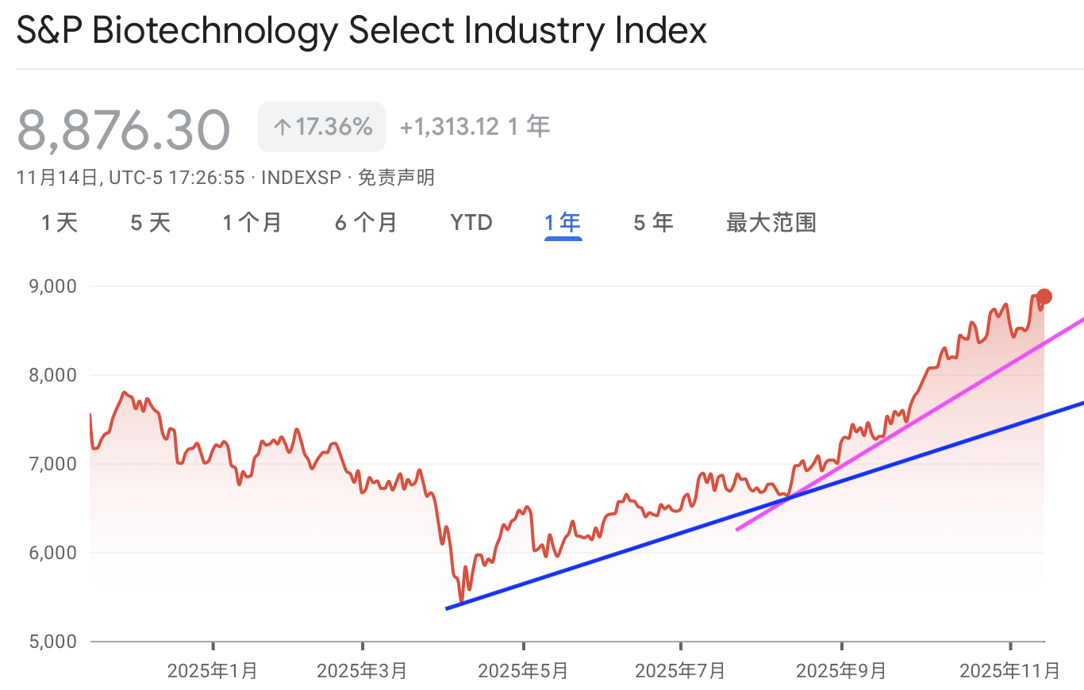Screen dimensions: 1084x690
Task: Click the 17.36% change badge
Action: pyautogui.click(x=321, y=127)
